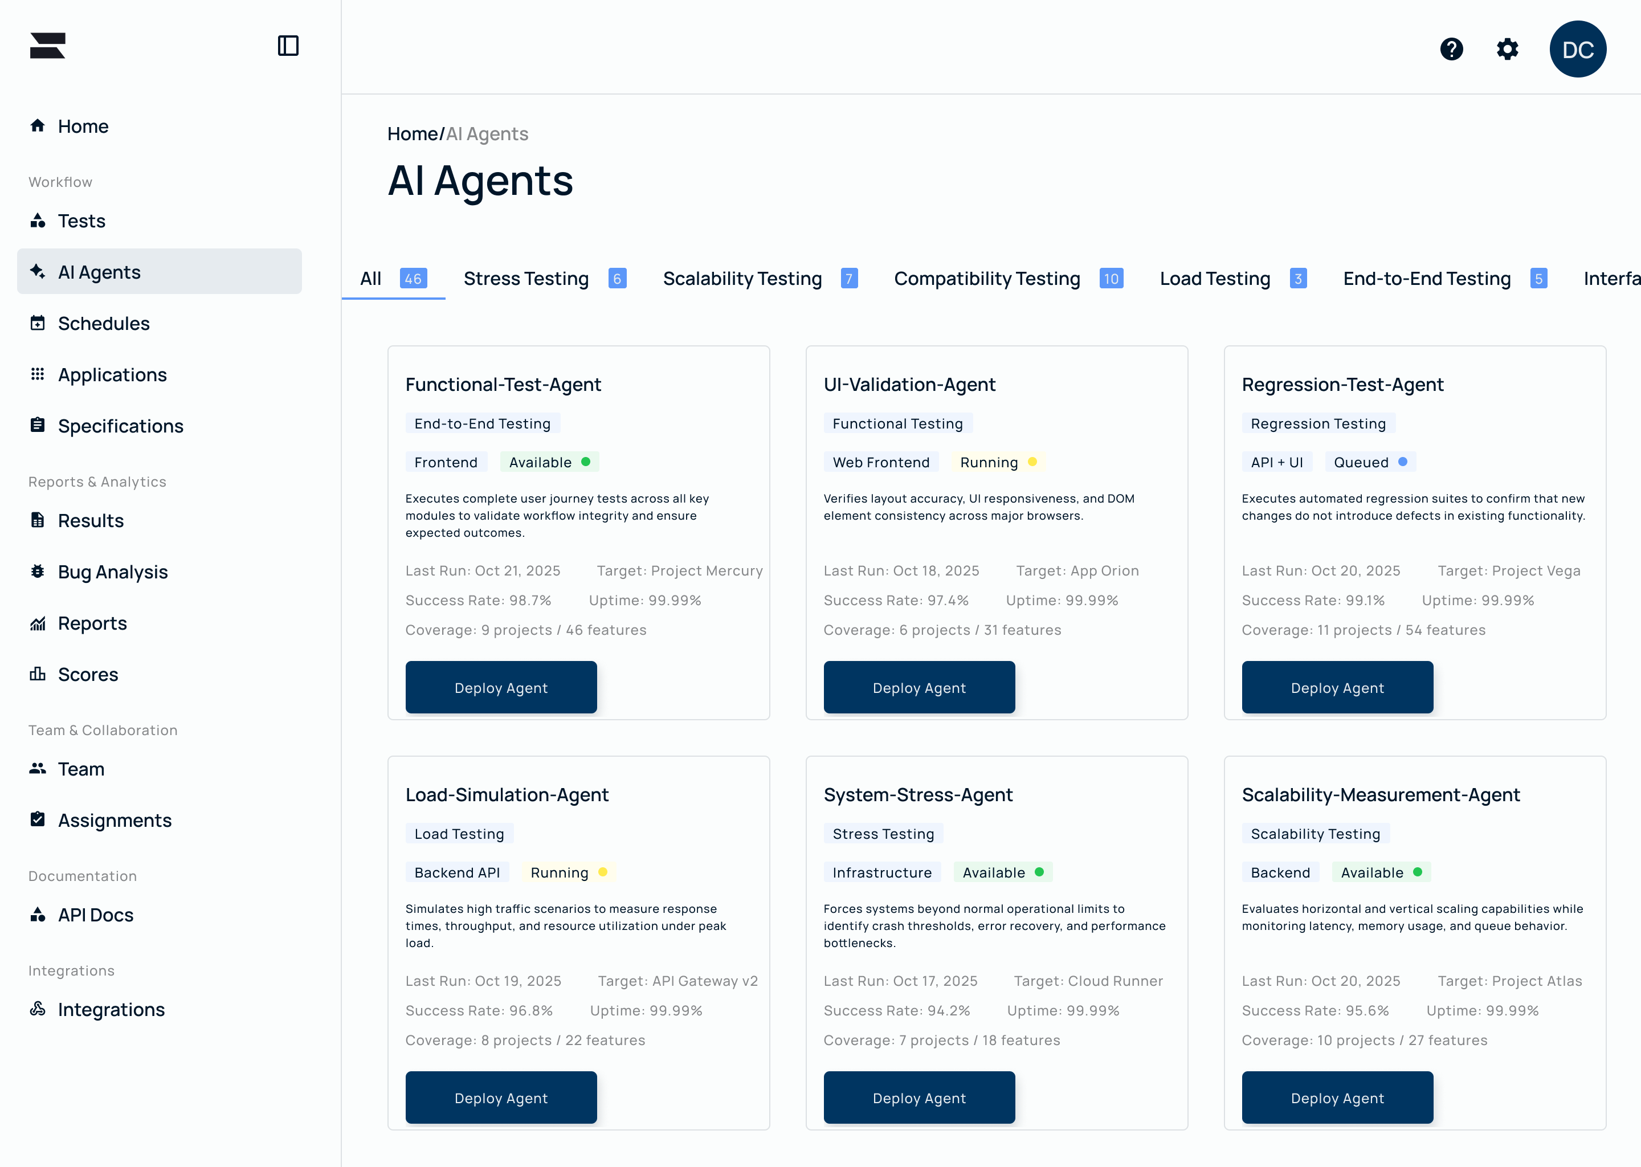The width and height of the screenshot is (1641, 1167).
Task: Click the Specifications clipboard icon
Action: [38, 426]
